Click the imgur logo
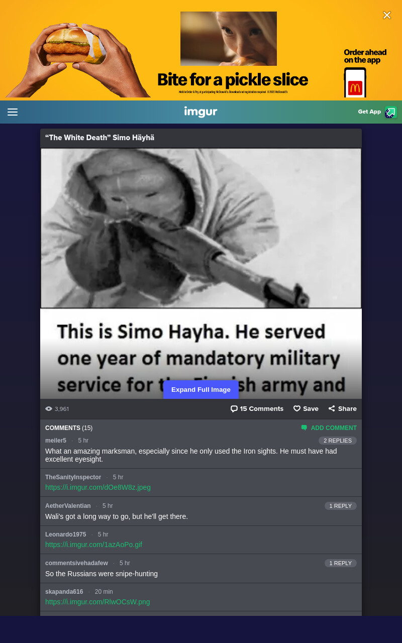Viewport: 402px width, 643px height. coord(200,112)
